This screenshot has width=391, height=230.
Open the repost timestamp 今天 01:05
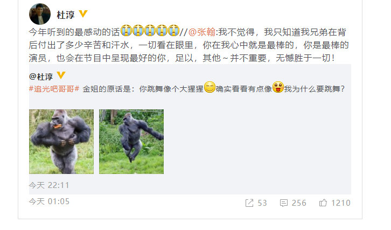point(49,201)
